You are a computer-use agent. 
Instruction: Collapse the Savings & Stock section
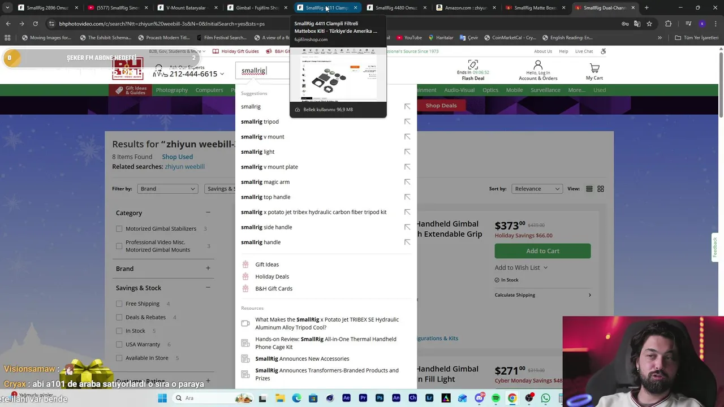point(208,287)
